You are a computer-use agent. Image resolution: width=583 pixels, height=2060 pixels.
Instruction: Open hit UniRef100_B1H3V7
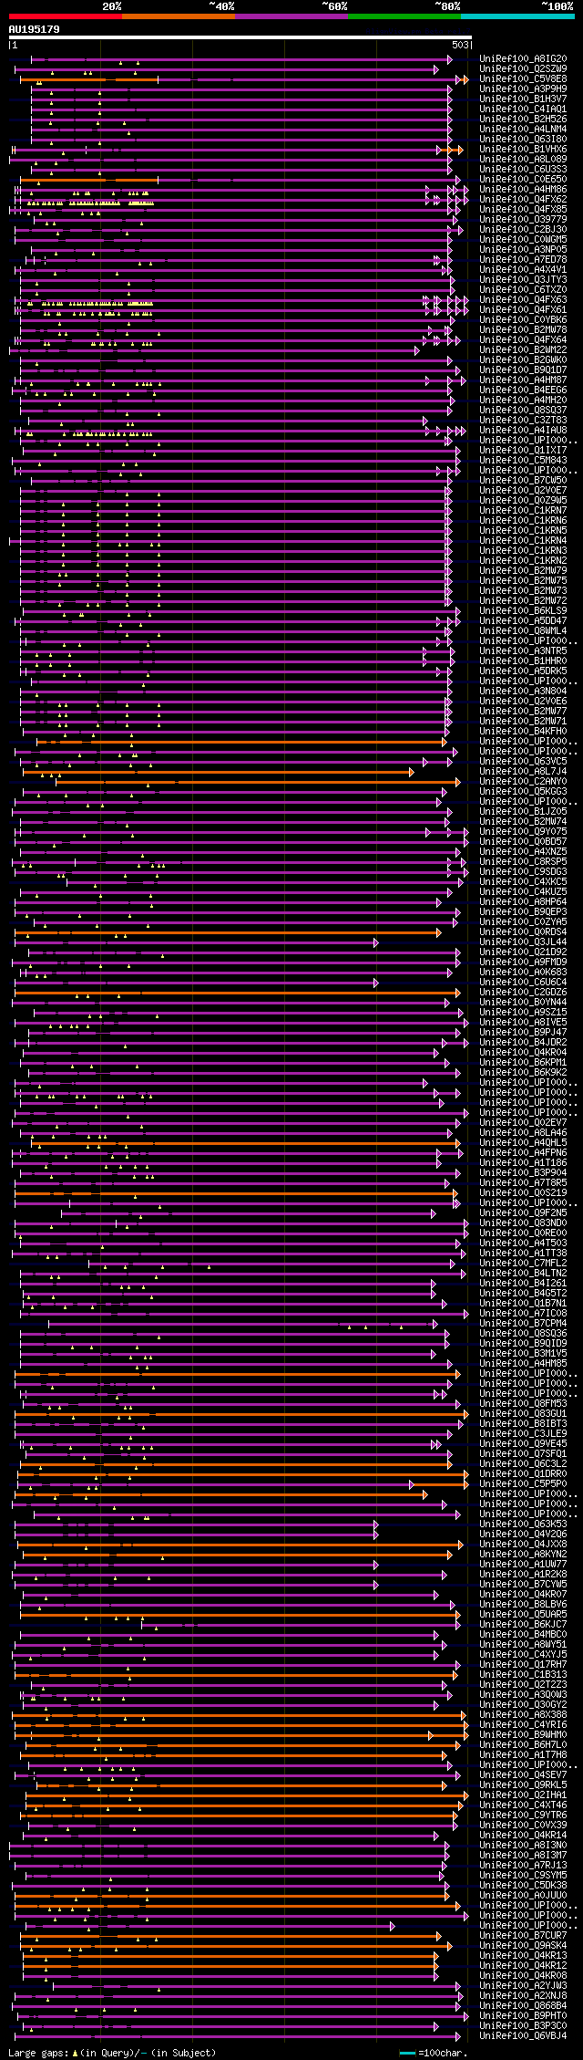523,99
